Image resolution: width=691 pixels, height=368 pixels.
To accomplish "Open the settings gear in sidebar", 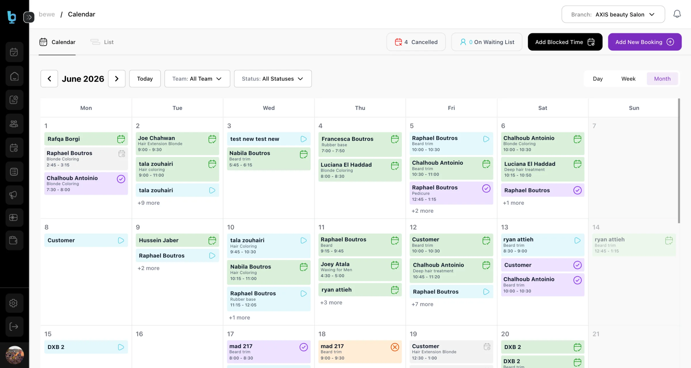I will pyautogui.click(x=14, y=303).
